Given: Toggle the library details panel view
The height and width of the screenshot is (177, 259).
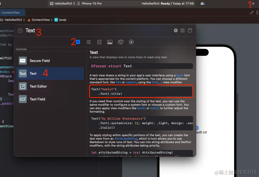Looking at the screenshot, I should tap(190, 30).
